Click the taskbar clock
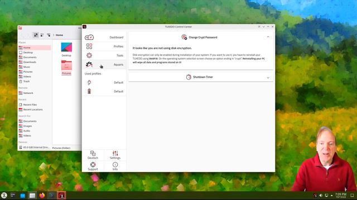 tap(341, 196)
